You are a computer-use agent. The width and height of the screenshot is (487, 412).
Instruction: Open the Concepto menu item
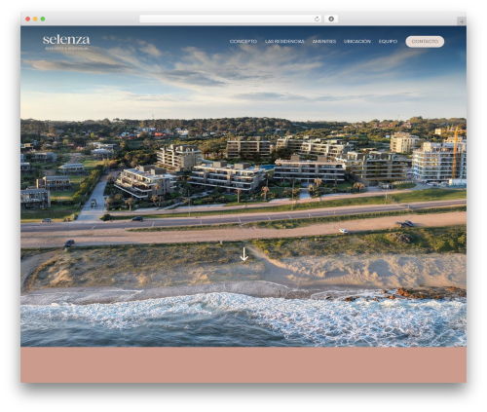coord(243,41)
